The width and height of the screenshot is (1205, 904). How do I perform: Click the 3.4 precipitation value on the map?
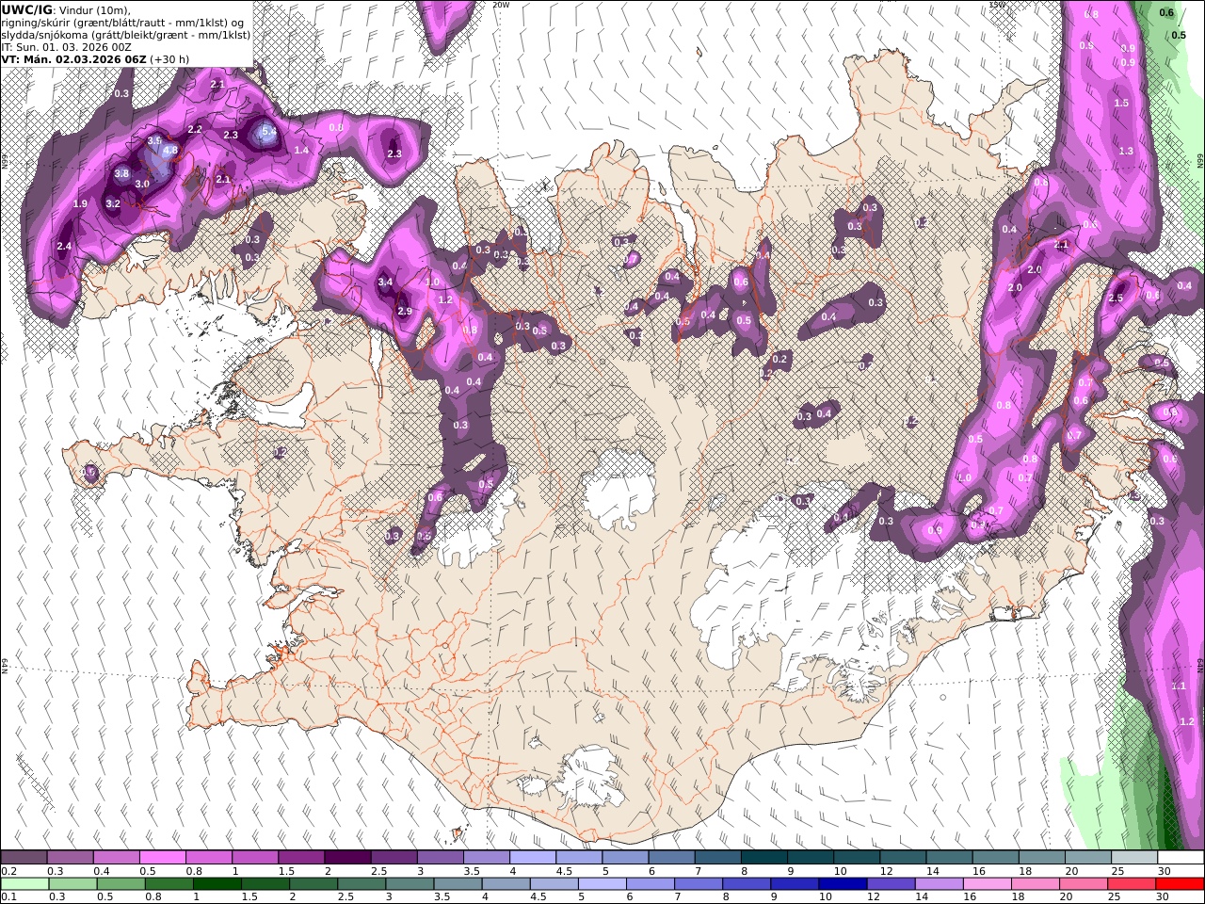[385, 282]
